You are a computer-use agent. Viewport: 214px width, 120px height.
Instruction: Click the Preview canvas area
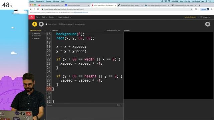(x=168, y=65)
